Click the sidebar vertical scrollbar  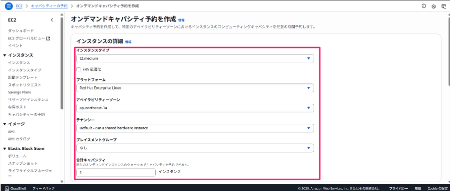62,63
